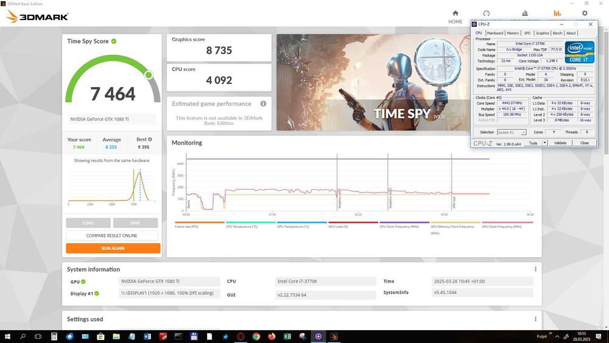Switch to the SPD tab in CPU-Z
This screenshot has width=609, height=343.
coord(527,33)
